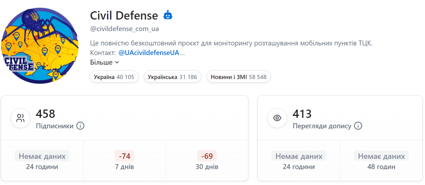Click the -69 subscribers change for 30 днів
425x185 pixels.
pos(207,156)
